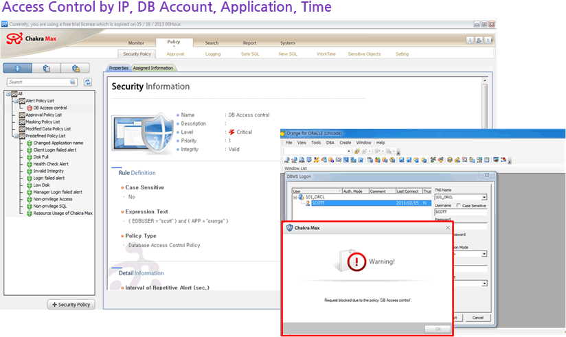Select Health Check Alert policy

tap(51, 164)
